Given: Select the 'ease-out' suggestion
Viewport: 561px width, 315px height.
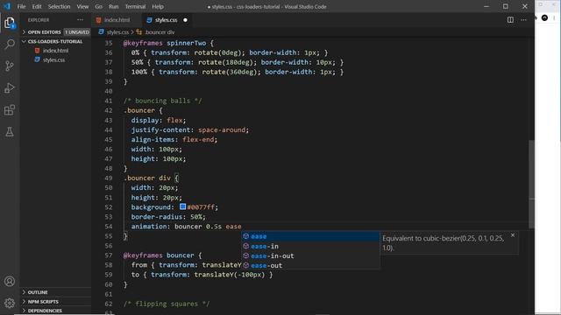Looking at the screenshot, I should [x=310, y=265].
